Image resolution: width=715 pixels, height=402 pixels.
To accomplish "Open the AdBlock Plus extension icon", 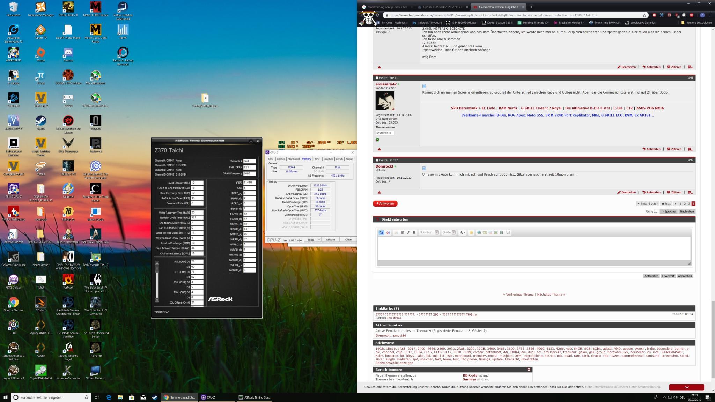I will [691, 15].
